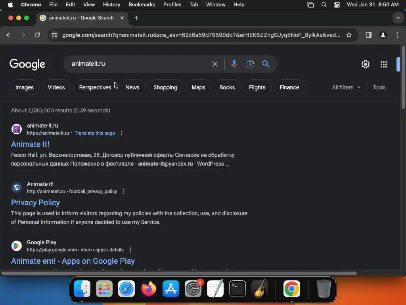Launch Firefox from the Dock
406x305 pixels.
pos(149,289)
